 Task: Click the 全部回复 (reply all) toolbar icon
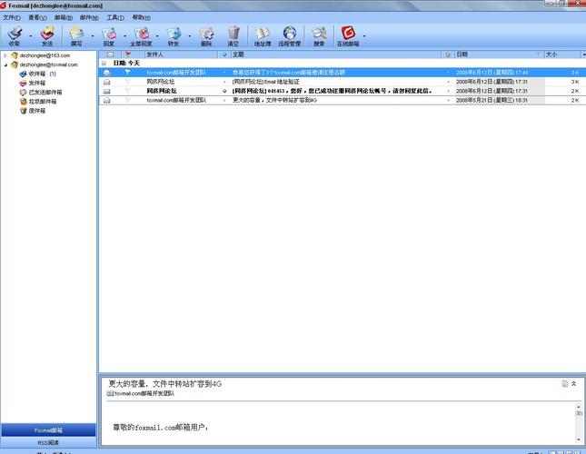(x=141, y=35)
